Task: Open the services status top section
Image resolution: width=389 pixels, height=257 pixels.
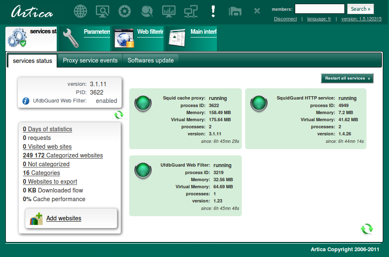Action: [31, 39]
